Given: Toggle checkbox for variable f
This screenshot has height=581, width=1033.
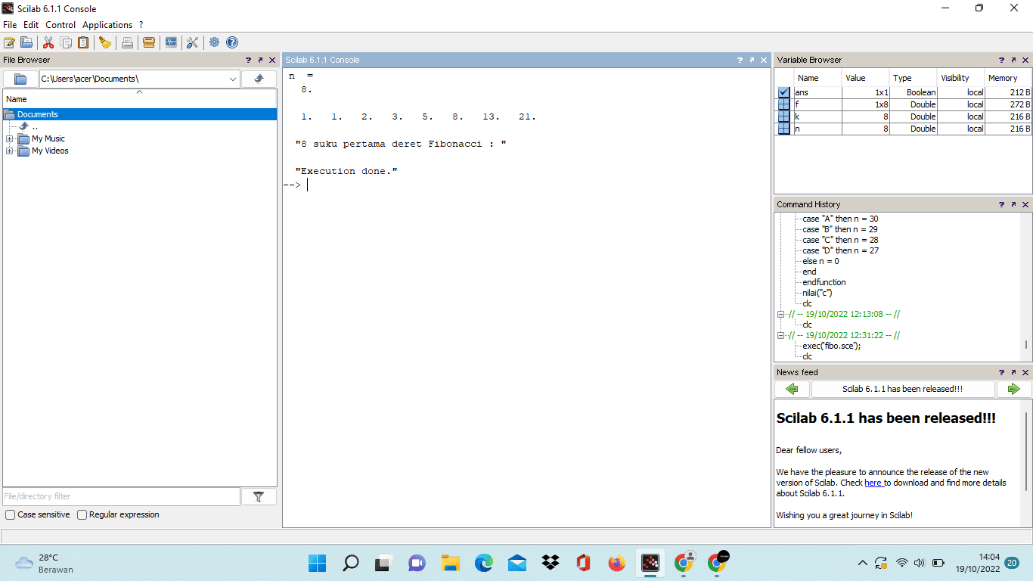Looking at the screenshot, I should point(784,104).
